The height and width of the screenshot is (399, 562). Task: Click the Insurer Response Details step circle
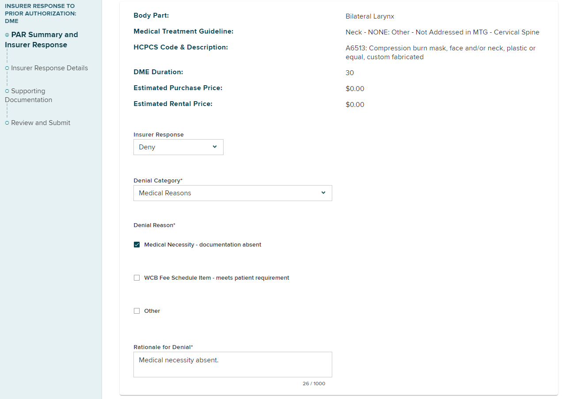click(7, 68)
